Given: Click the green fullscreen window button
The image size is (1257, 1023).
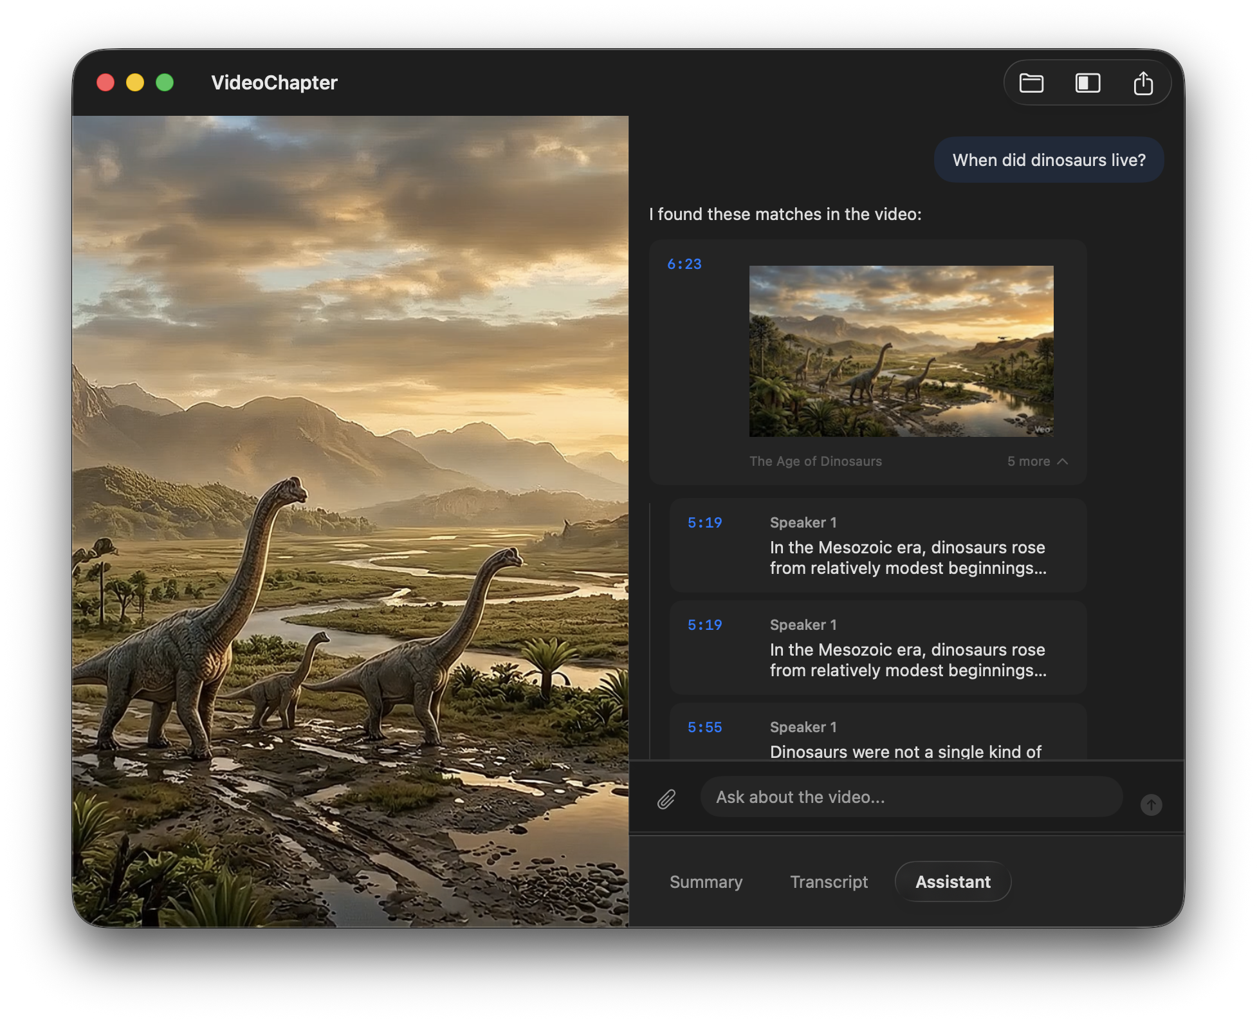Looking at the screenshot, I should (x=165, y=82).
